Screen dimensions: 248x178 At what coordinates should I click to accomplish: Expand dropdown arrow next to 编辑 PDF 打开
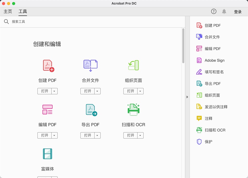pos(54,136)
